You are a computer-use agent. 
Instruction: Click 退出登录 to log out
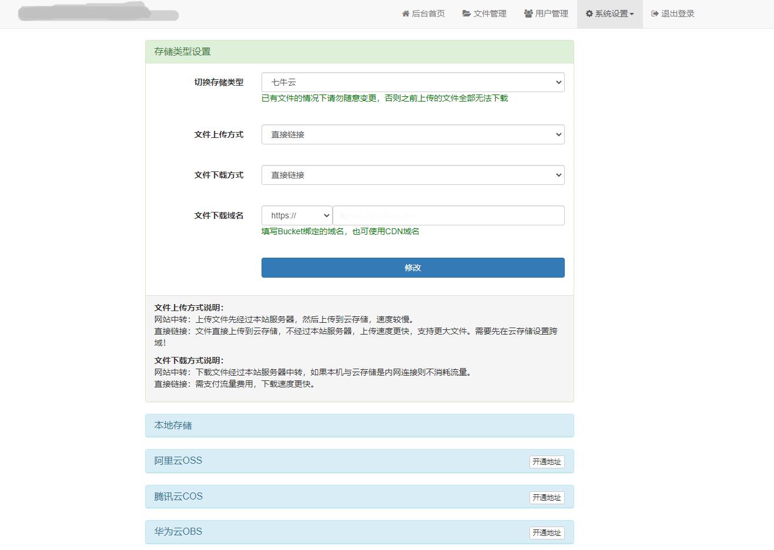pos(673,14)
